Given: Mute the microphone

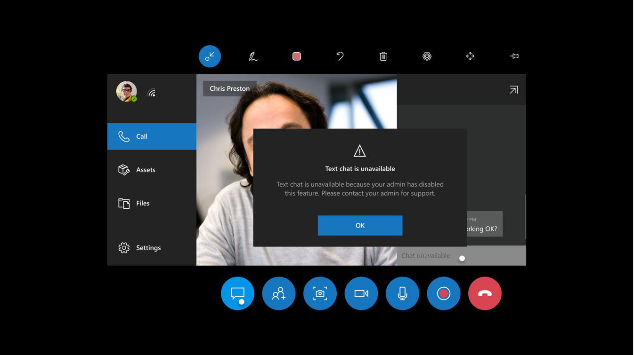Looking at the screenshot, I should [x=402, y=293].
